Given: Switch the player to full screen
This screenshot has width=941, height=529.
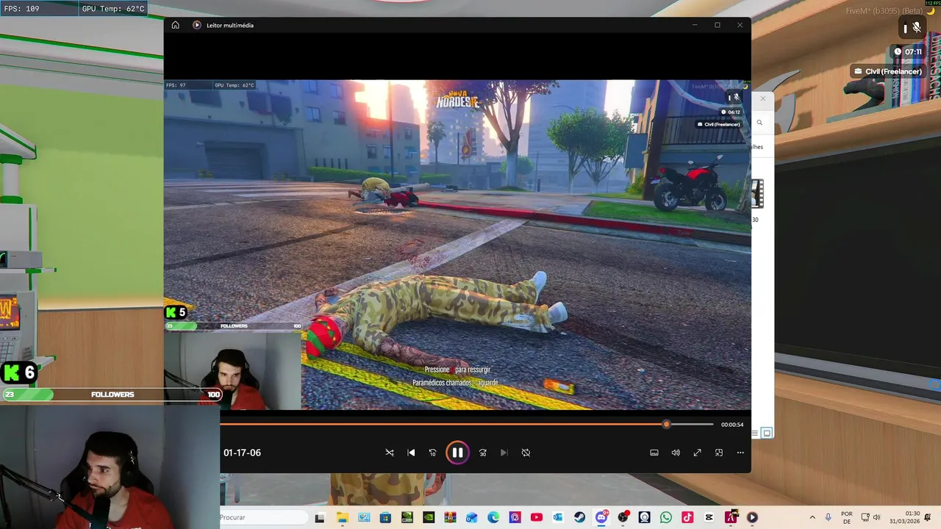Looking at the screenshot, I should tap(697, 453).
